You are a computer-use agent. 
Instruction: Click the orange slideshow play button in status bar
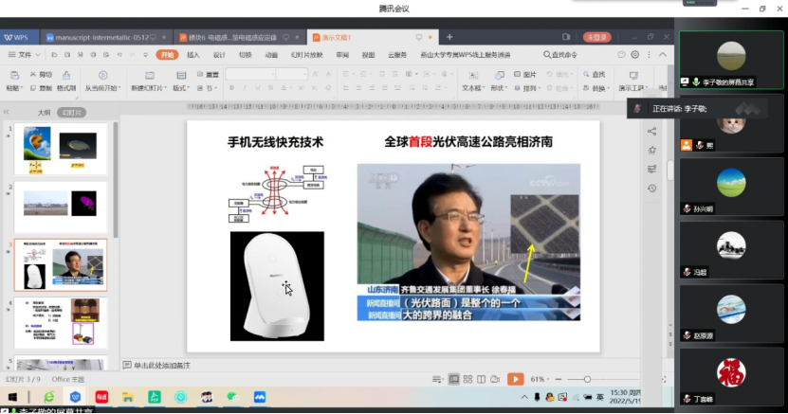[515, 379]
